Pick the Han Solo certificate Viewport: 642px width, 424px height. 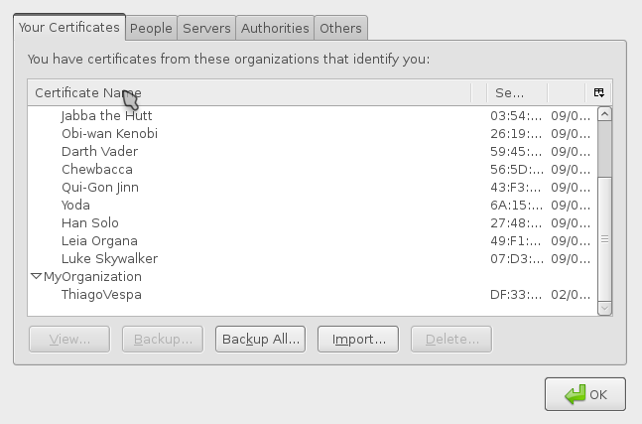(312, 223)
